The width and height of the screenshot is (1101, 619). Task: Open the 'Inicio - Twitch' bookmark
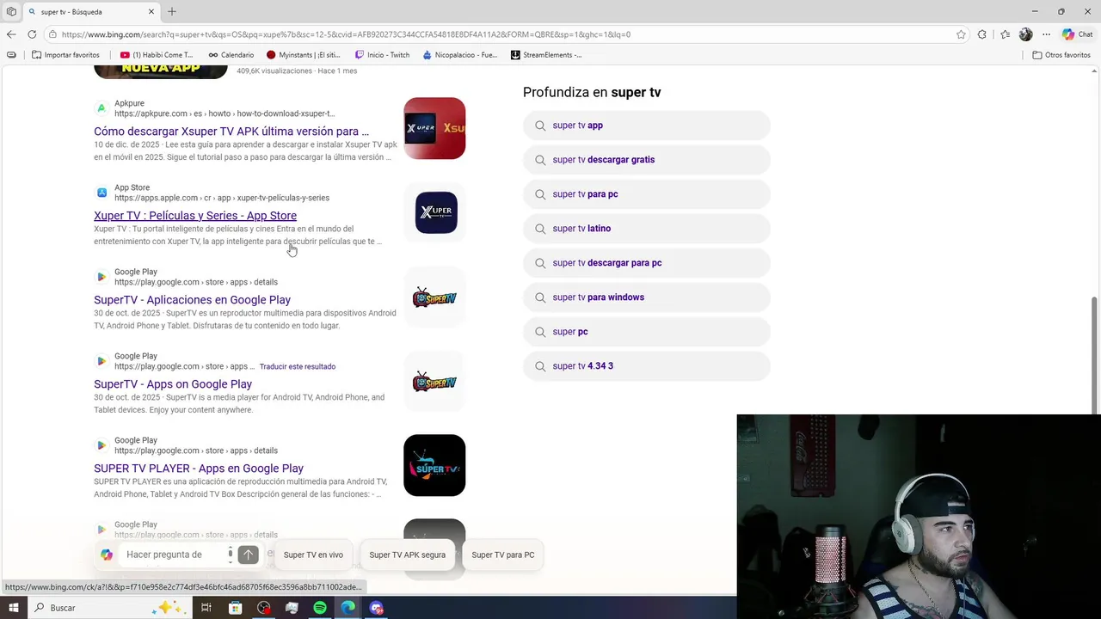click(x=383, y=54)
